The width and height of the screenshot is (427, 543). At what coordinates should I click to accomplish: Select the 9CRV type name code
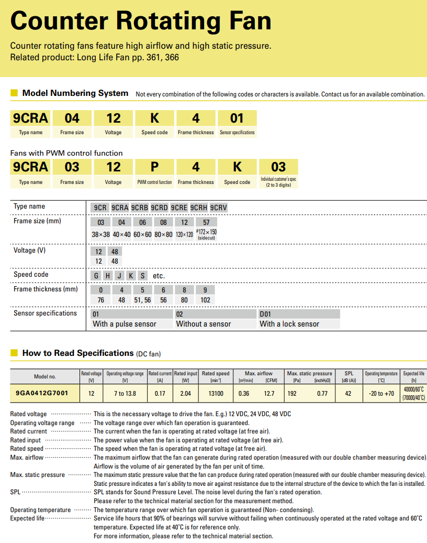(x=219, y=208)
